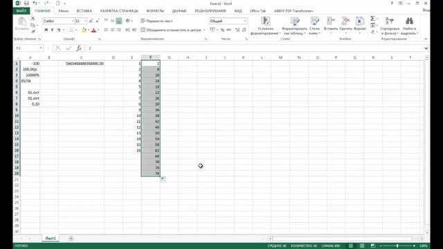Toggle Перенести текст wrap text
443x249 pixels.
[156, 21]
